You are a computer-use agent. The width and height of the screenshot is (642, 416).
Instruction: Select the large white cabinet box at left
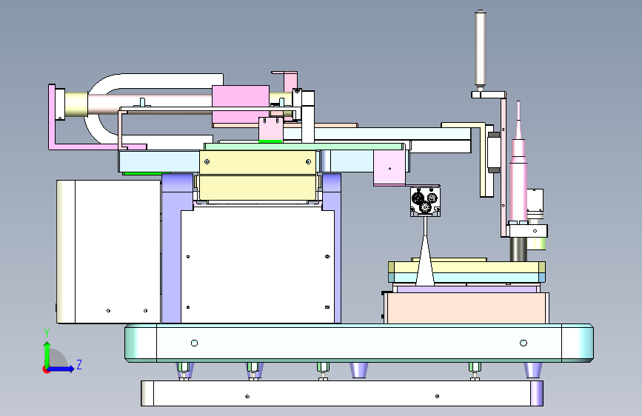pyautogui.click(x=109, y=252)
